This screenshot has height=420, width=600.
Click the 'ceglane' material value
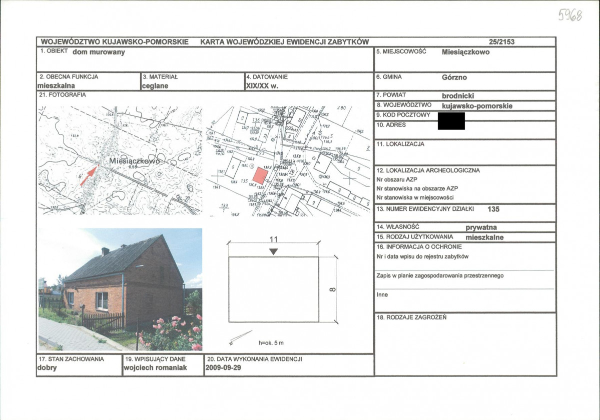pos(155,85)
